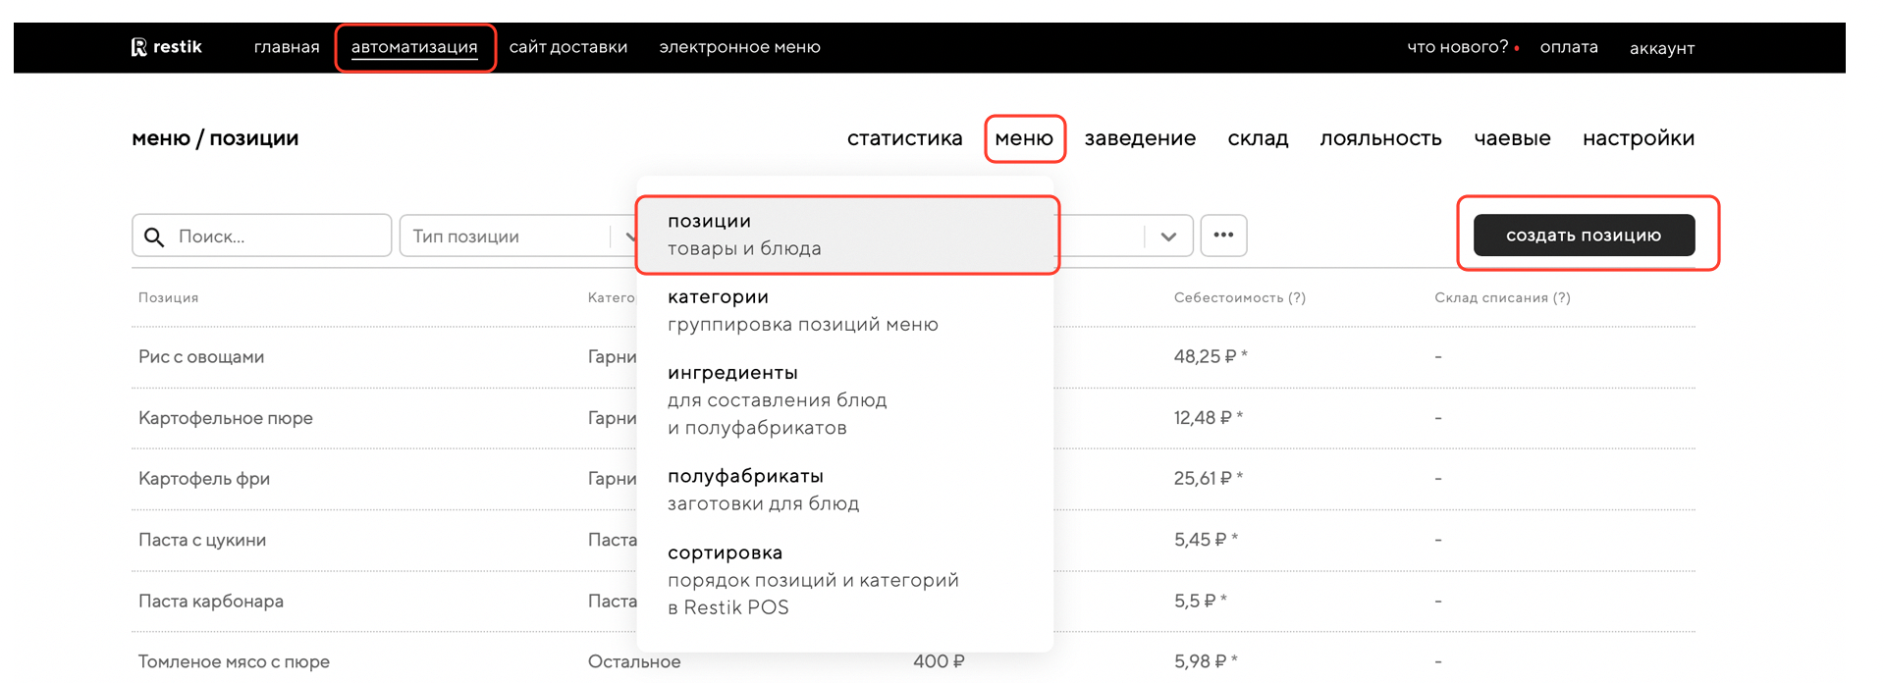Open the склад section
The width and height of the screenshot is (1885, 683).
click(1258, 138)
